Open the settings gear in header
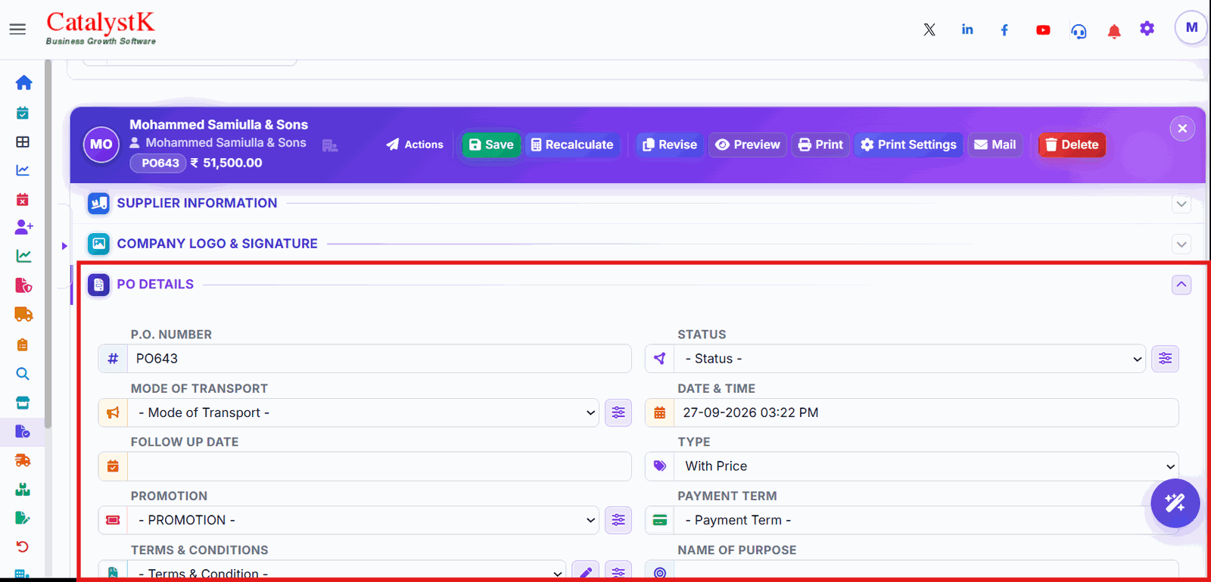The height and width of the screenshot is (582, 1211). coord(1147,29)
